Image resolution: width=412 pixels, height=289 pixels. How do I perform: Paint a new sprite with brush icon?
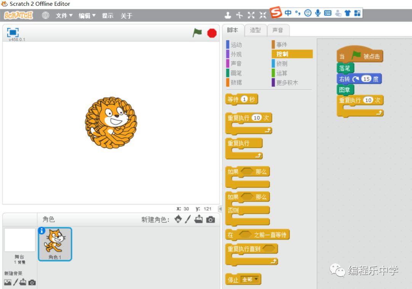188,219
